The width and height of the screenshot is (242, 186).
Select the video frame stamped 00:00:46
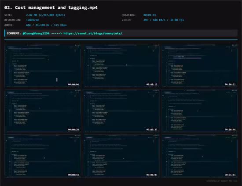coord(199,111)
